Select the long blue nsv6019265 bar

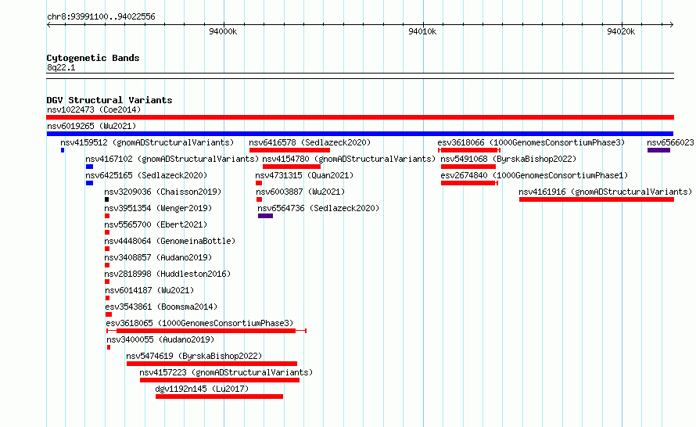click(x=360, y=134)
